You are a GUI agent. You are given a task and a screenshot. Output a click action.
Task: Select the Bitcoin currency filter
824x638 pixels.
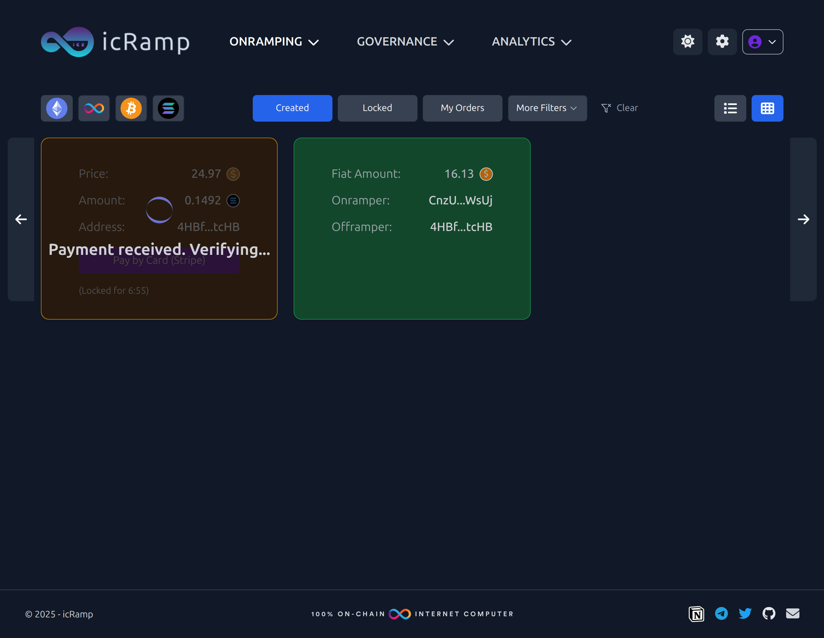[x=131, y=108]
